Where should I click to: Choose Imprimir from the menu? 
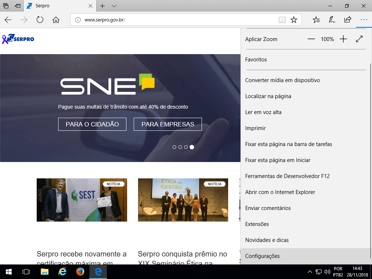255,128
